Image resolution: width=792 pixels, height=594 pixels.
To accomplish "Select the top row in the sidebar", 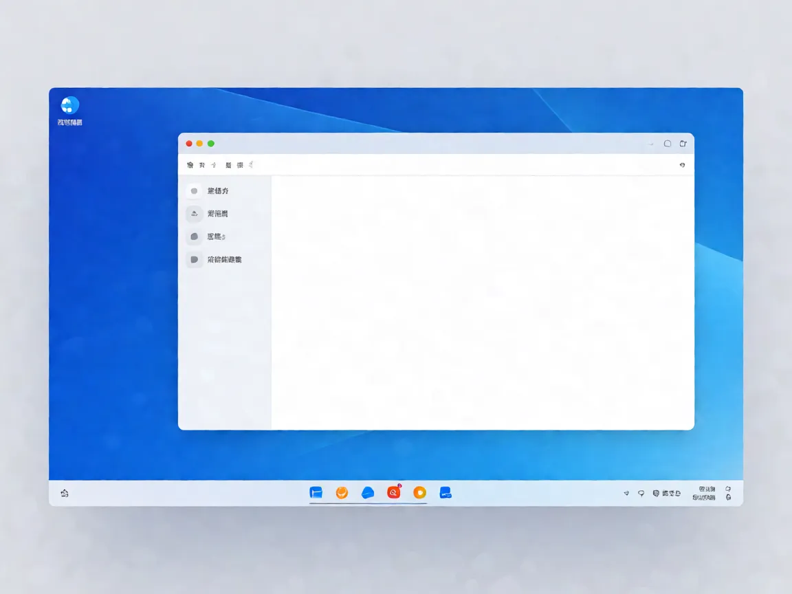I will (x=225, y=191).
